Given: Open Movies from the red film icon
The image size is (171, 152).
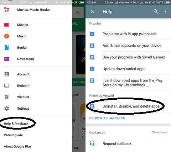Looking at the screenshot, I should click(x=7, y=25).
